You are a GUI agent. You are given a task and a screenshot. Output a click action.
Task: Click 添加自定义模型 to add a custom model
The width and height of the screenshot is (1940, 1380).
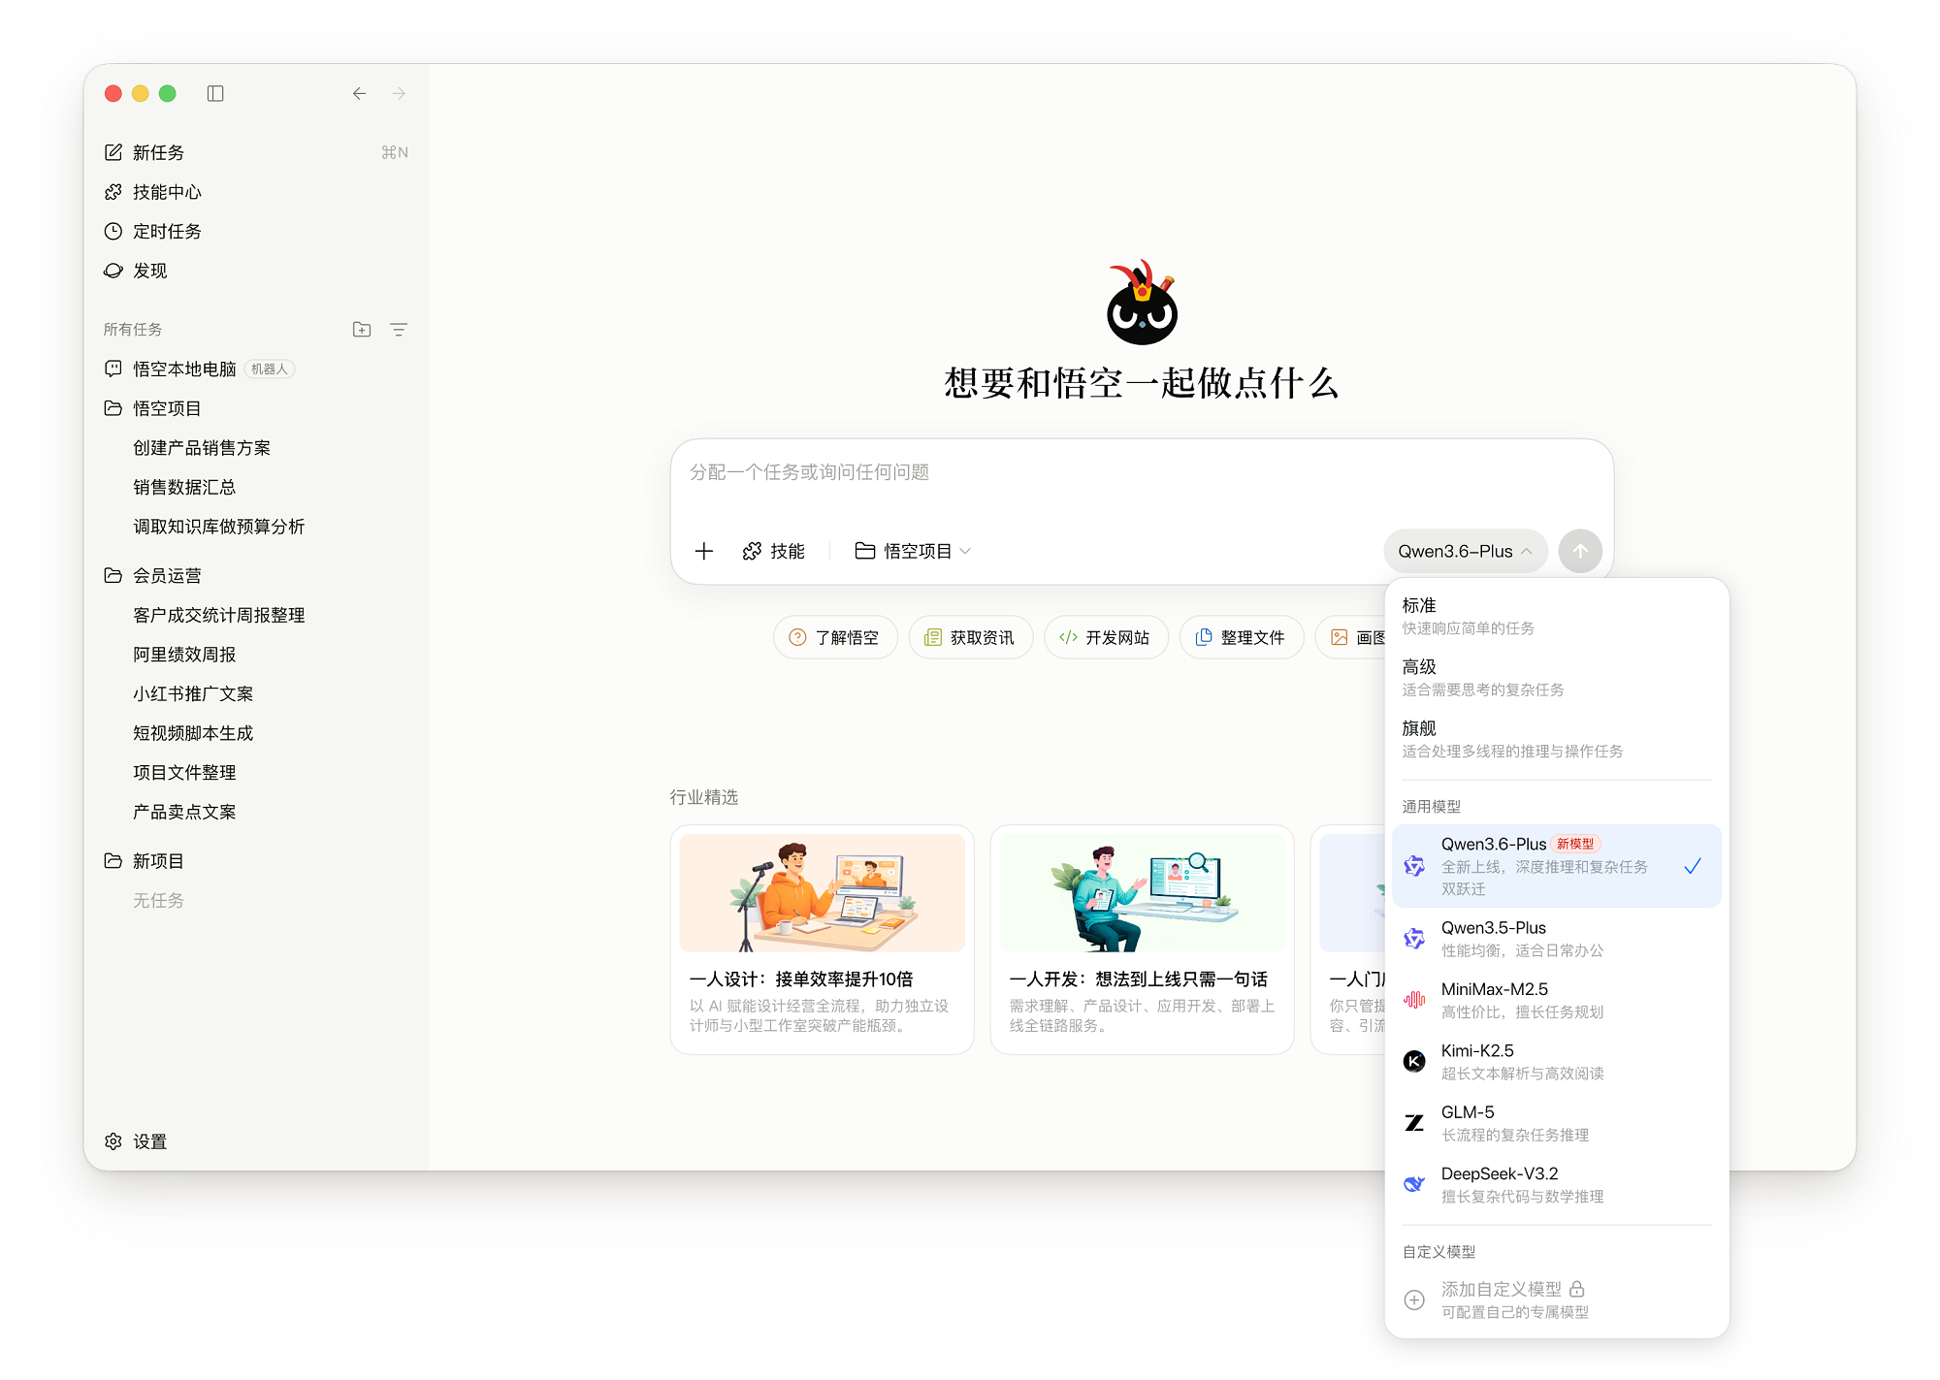[x=1500, y=1289]
